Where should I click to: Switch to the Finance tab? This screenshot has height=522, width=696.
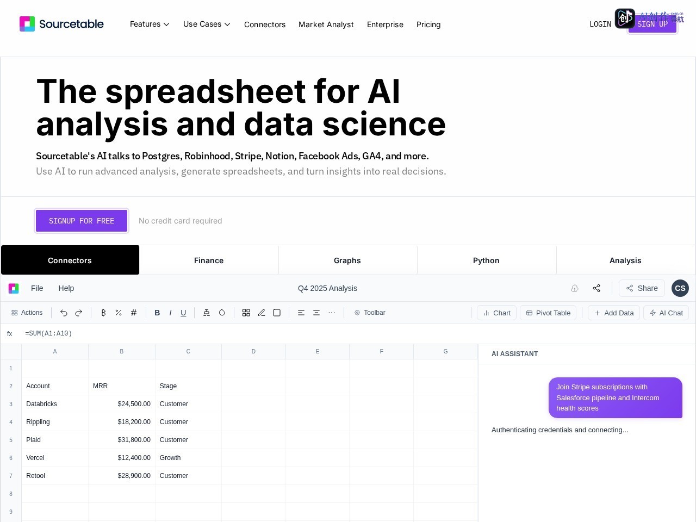[x=209, y=260]
